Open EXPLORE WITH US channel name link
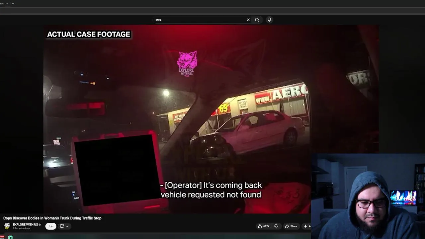Image resolution: width=425 pixels, height=239 pixels. click(25, 225)
